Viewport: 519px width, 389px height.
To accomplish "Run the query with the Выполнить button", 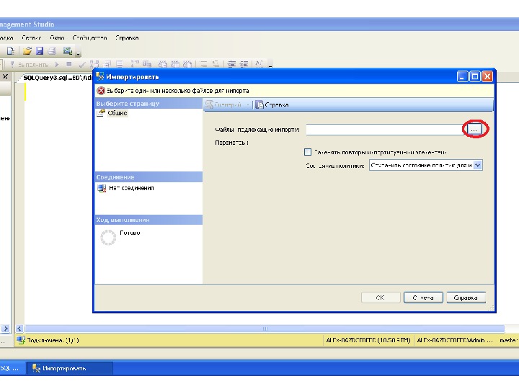I will tap(29, 65).
